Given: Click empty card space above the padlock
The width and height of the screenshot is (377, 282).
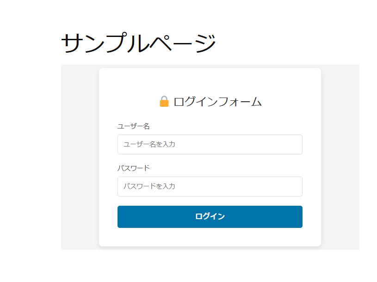Looking at the screenshot, I should pos(210,81).
